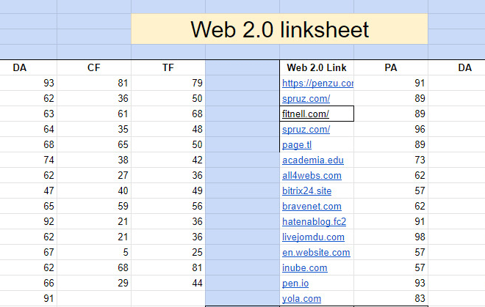This screenshot has width=485, height=307.
Task: Select TF cell with value 42
Action: pos(168,160)
